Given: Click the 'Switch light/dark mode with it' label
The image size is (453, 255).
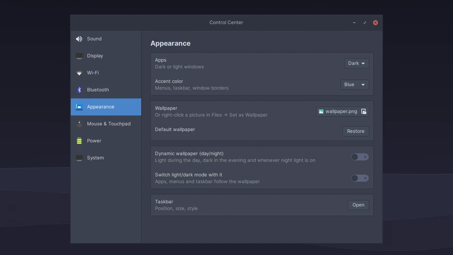Looking at the screenshot, I should [188, 175].
